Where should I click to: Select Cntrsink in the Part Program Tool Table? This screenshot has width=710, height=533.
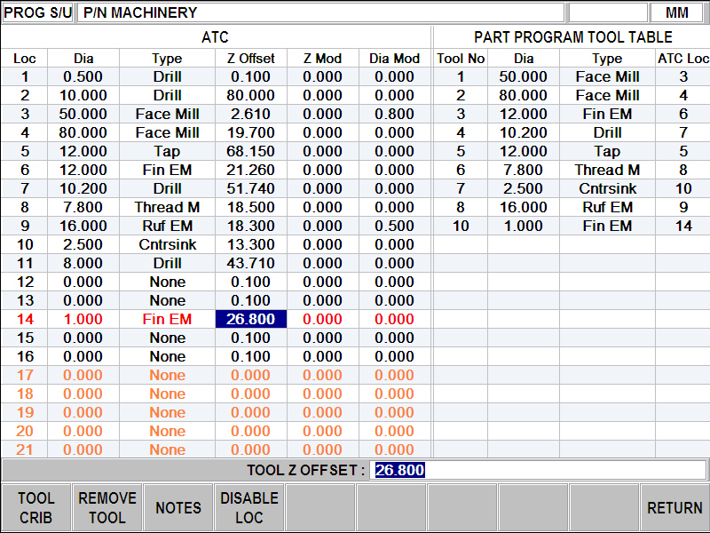pos(607,188)
